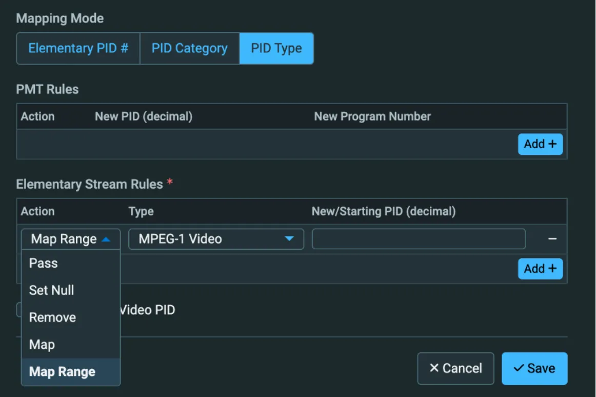Click the New PID (decimal) column header
Screen dimensions: 596x397
point(144,116)
